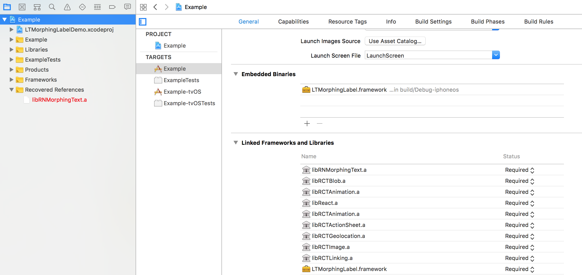This screenshot has height=275, width=582.
Task: Change libRNMorphingText.a Required status stepper
Action: click(532, 170)
